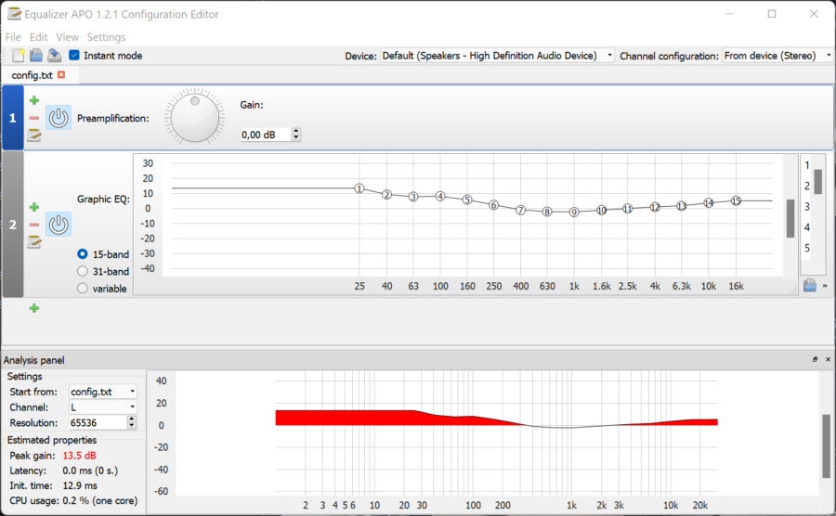Screen dimensions: 836x516
Task: Toggle the Preamplification power button
Action: [x=59, y=118]
